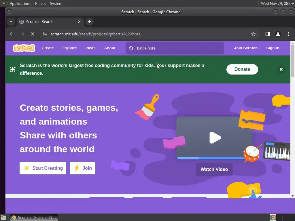Image resolution: width=295 pixels, height=221 pixels.
Task: Bookmark this page with star
Action: coord(253,34)
